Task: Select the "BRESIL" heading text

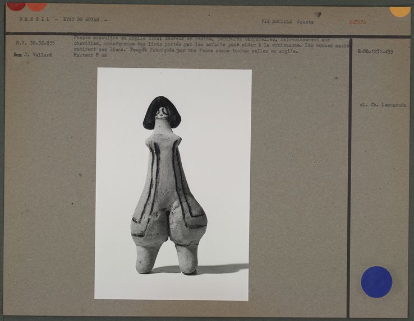Action: click(x=34, y=19)
